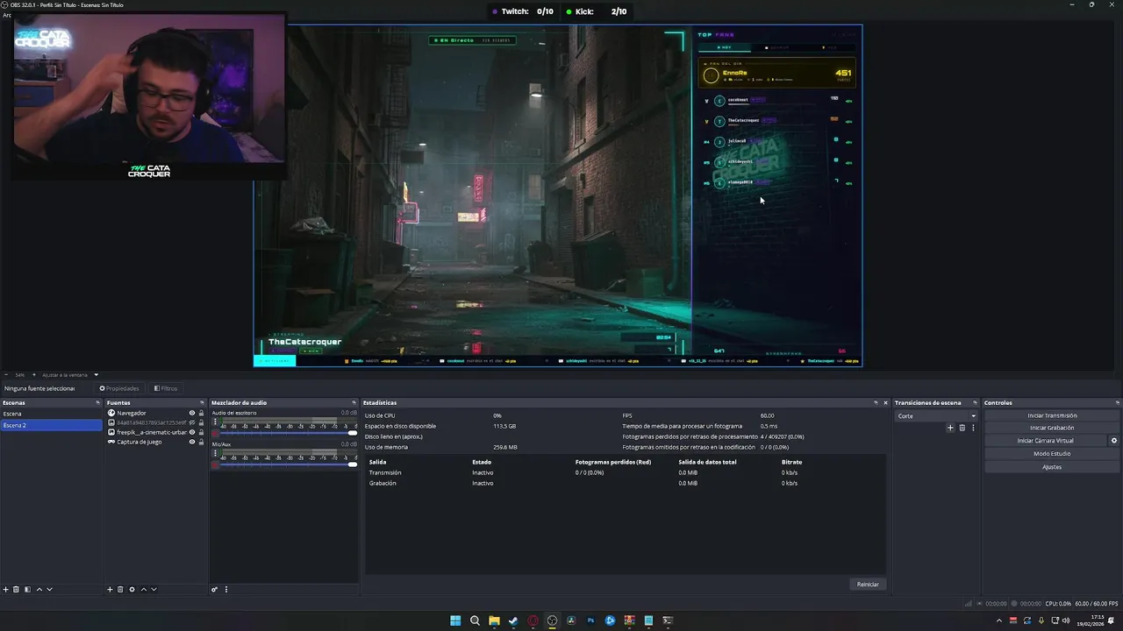Hide the Captura de juego source

[192, 442]
